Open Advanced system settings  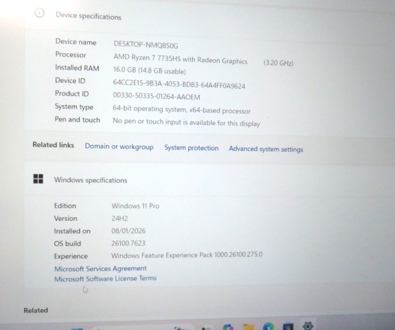click(266, 149)
